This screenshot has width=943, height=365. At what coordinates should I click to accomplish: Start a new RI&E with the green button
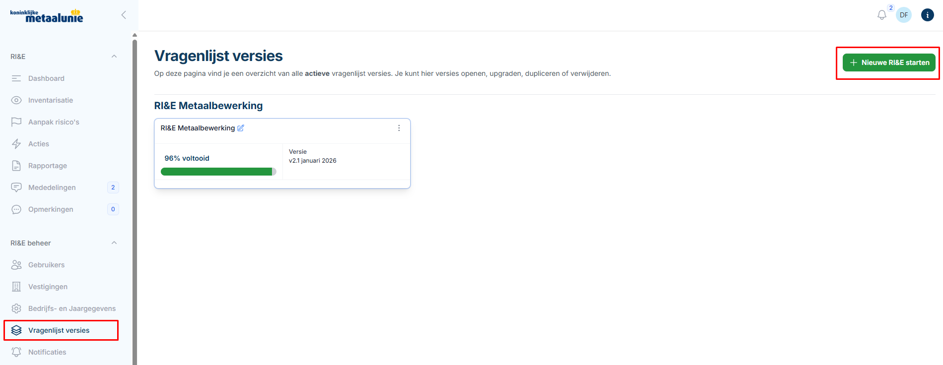889,62
